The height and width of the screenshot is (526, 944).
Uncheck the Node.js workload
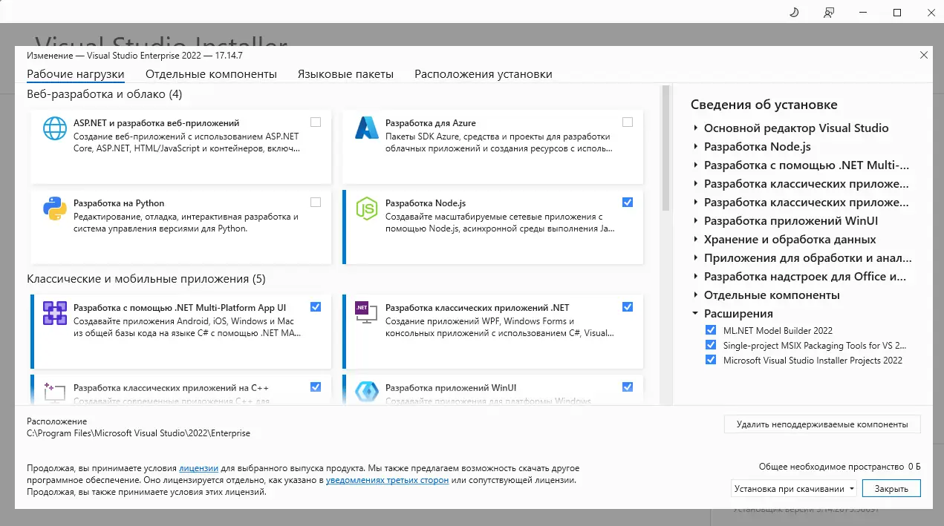coord(628,201)
